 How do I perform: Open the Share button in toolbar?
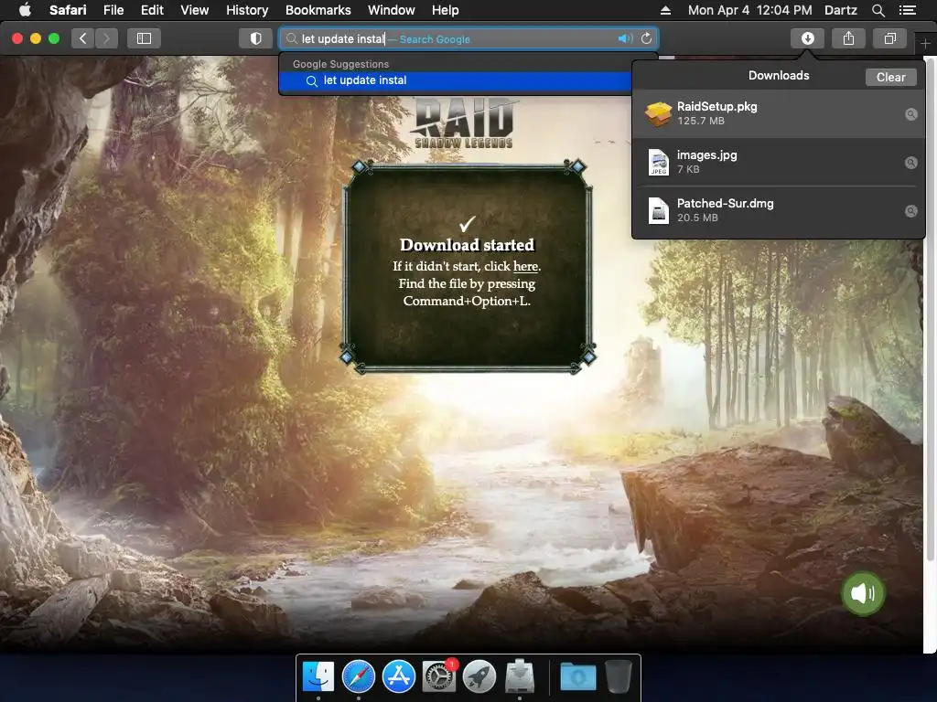pyautogui.click(x=848, y=38)
